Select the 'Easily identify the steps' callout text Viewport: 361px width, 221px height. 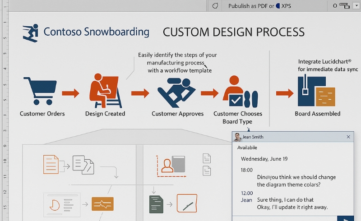click(177, 63)
